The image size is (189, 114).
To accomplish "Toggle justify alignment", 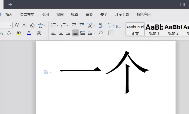I will tap(75, 33).
